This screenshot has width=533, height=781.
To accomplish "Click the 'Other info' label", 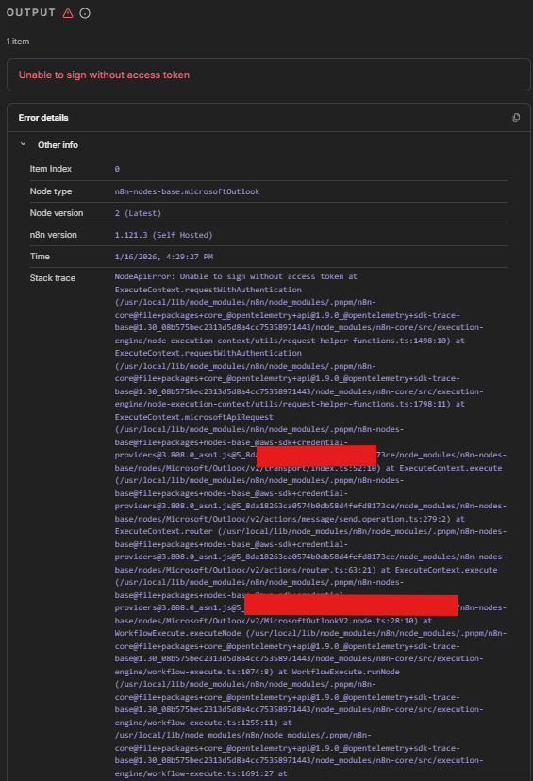I will point(58,145).
